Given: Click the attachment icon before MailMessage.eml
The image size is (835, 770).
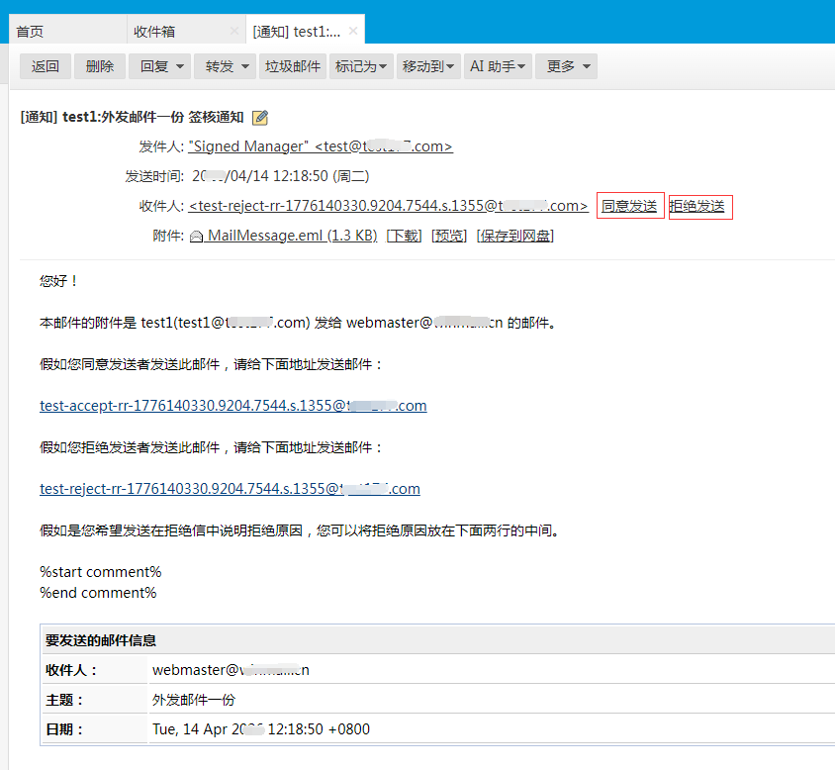Looking at the screenshot, I should [x=196, y=237].
